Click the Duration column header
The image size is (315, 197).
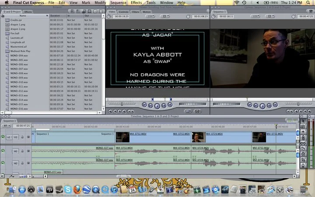[58, 16]
